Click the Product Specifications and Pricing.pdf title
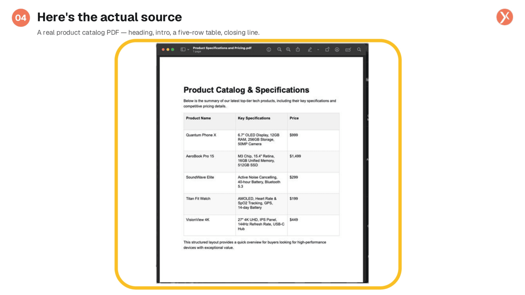This screenshot has width=525, height=295. 222,48
